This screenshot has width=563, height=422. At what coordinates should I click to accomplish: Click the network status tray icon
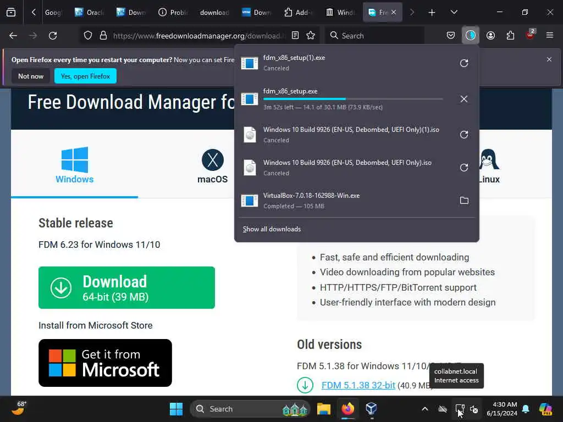click(x=460, y=409)
